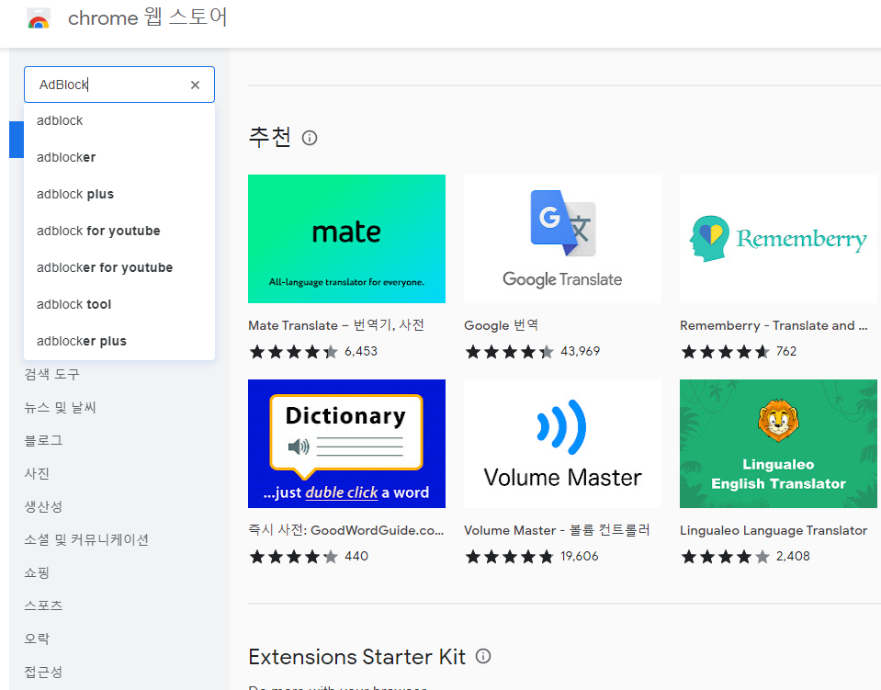This screenshot has width=881, height=690.
Task: Select the Volume Master extension tile
Action: 562,444
